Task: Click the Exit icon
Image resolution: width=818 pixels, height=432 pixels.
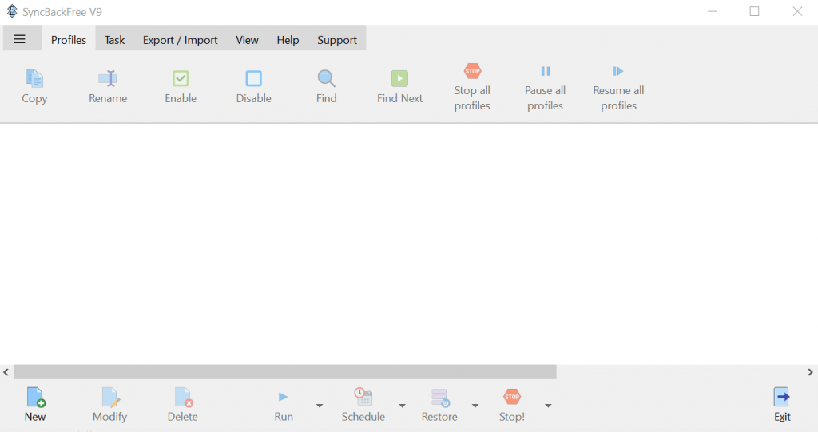Action: [x=782, y=398]
